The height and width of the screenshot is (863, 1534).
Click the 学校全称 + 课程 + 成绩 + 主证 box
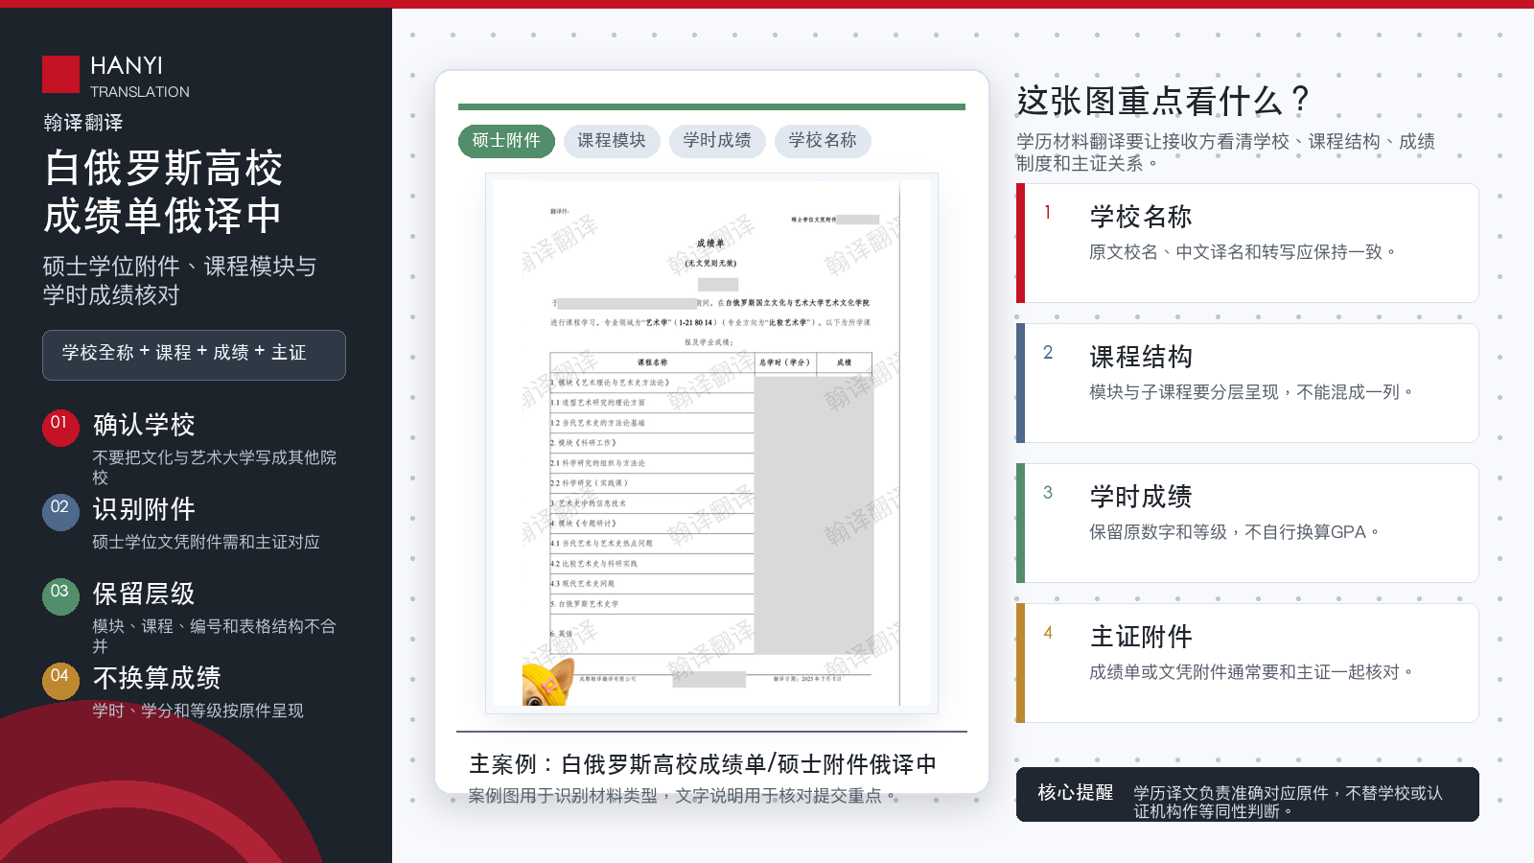point(194,355)
